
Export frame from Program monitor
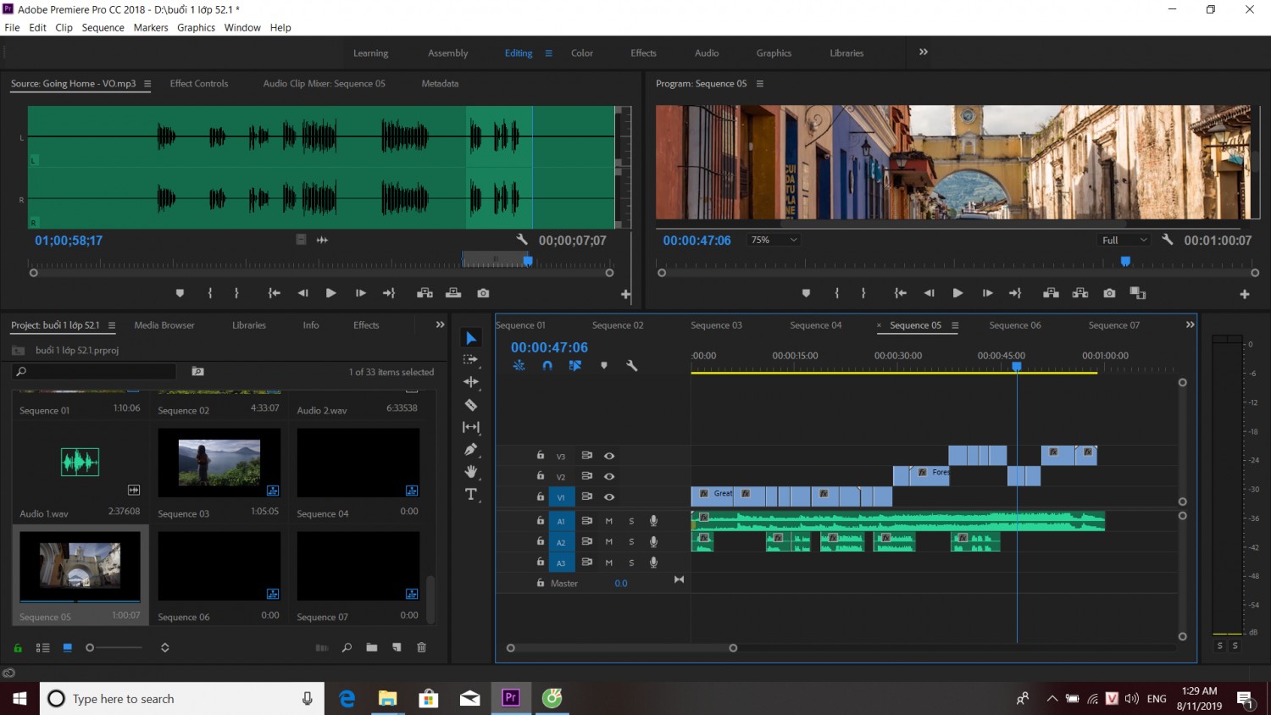coord(1109,293)
